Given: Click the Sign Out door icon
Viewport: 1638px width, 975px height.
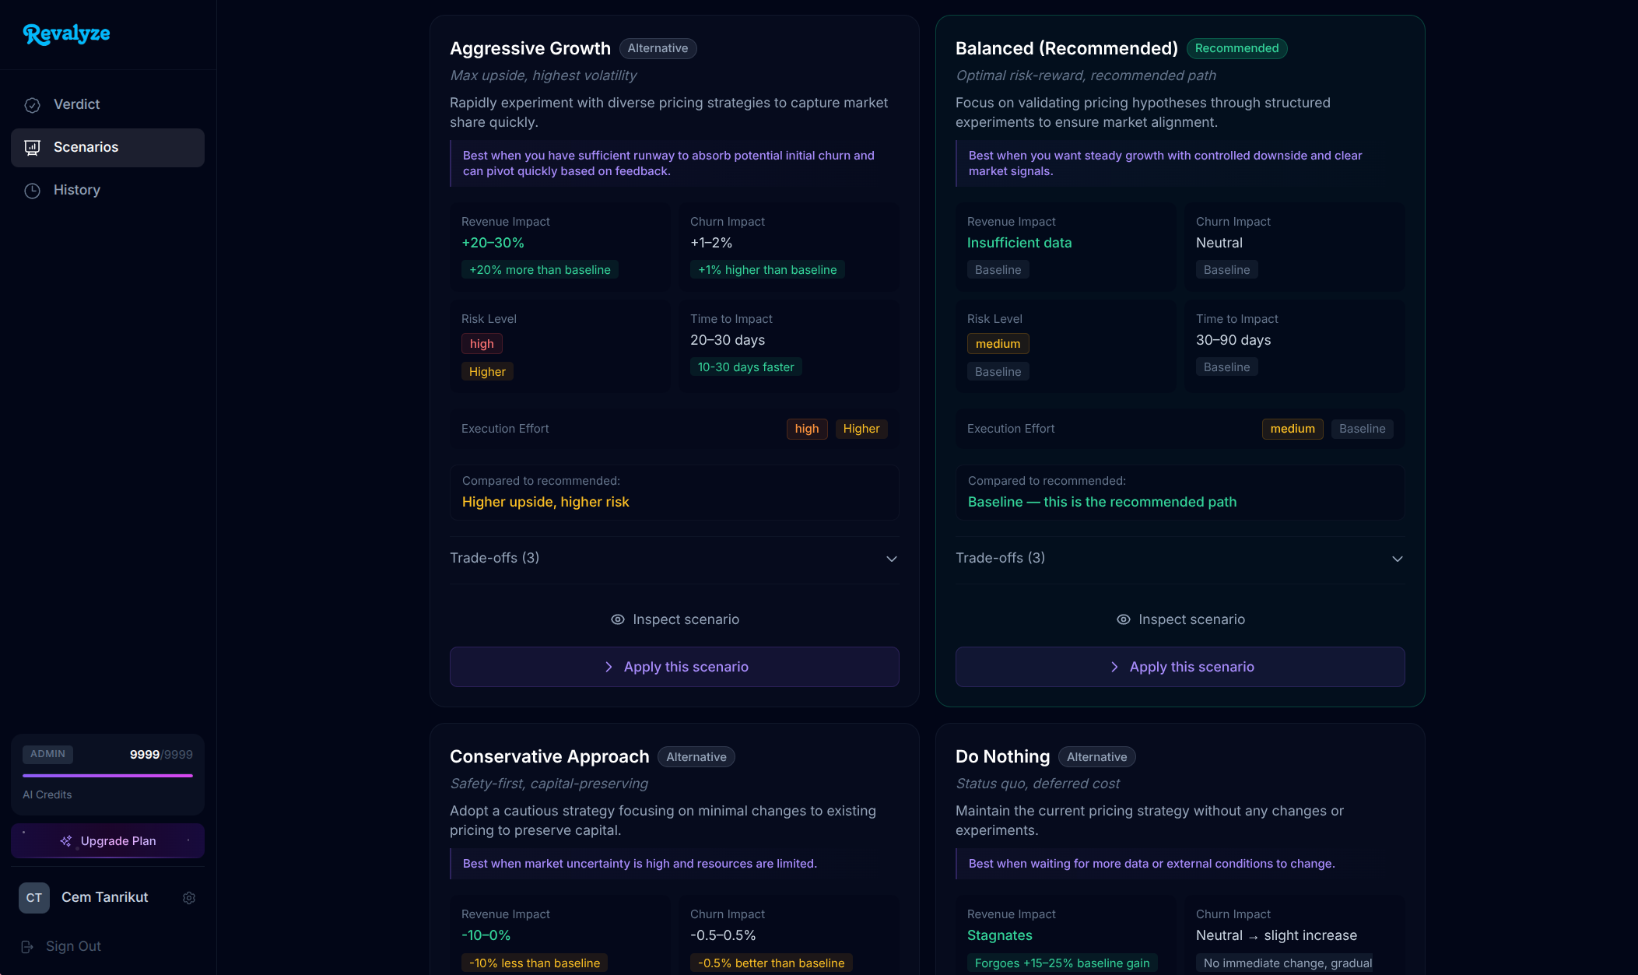Looking at the screenshot, I should click(x=27, y=947).
